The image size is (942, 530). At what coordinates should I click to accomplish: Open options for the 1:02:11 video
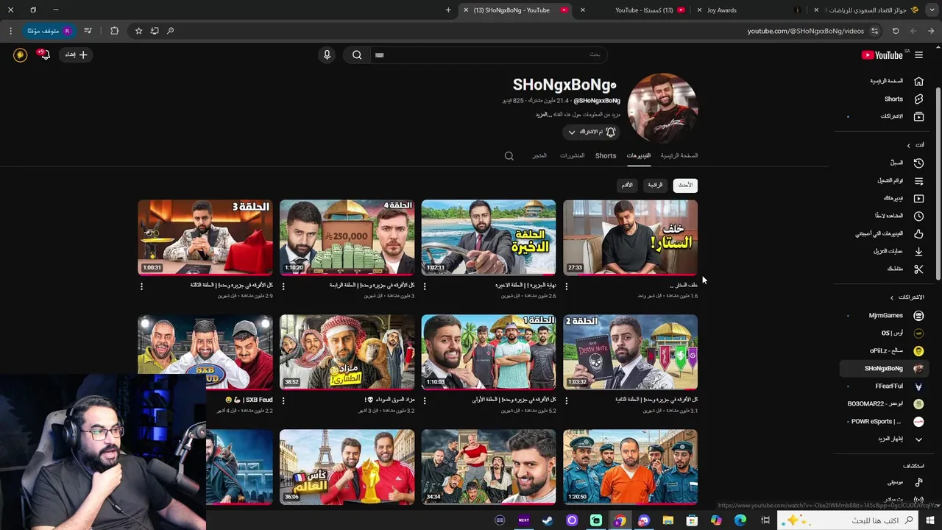pyautogui.click(x=425, y=286)
